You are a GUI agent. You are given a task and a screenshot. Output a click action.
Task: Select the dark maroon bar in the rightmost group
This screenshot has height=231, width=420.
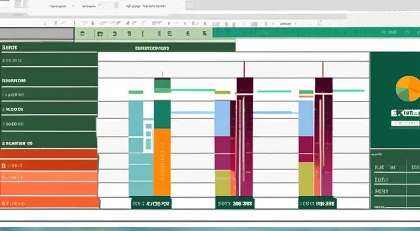point(323,136)
